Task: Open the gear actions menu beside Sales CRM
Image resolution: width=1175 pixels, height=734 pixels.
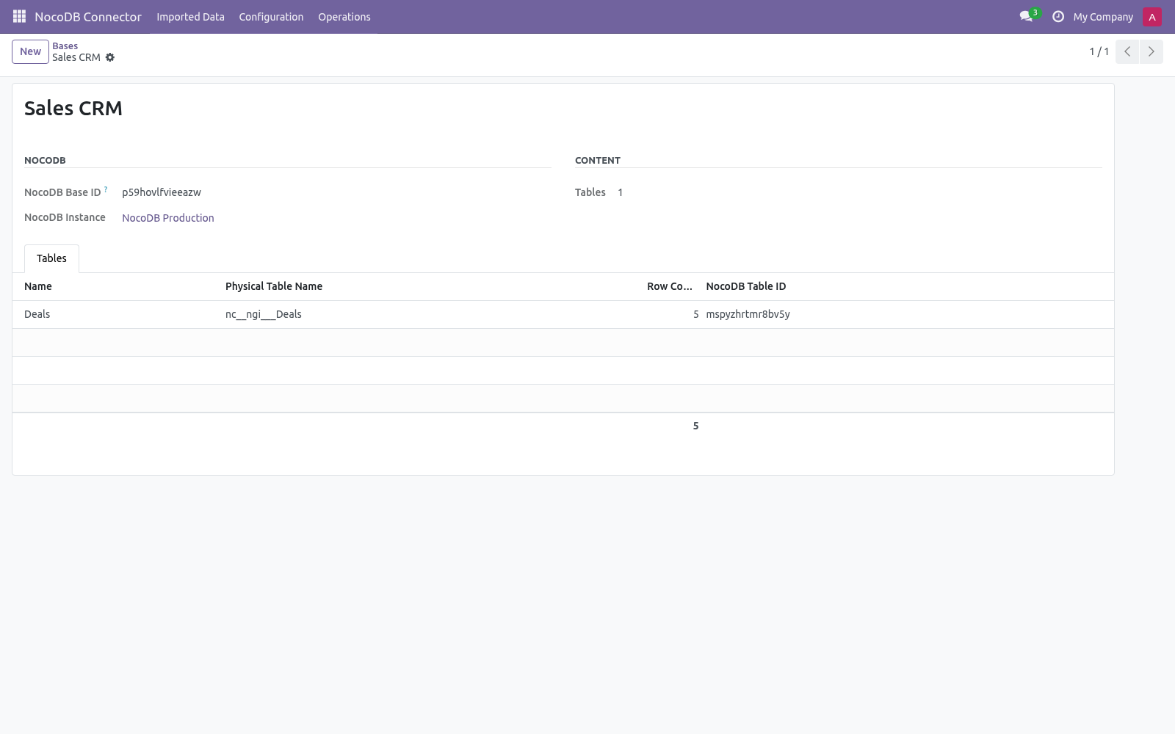Action: pyautogui.click(x=110, y=57)
